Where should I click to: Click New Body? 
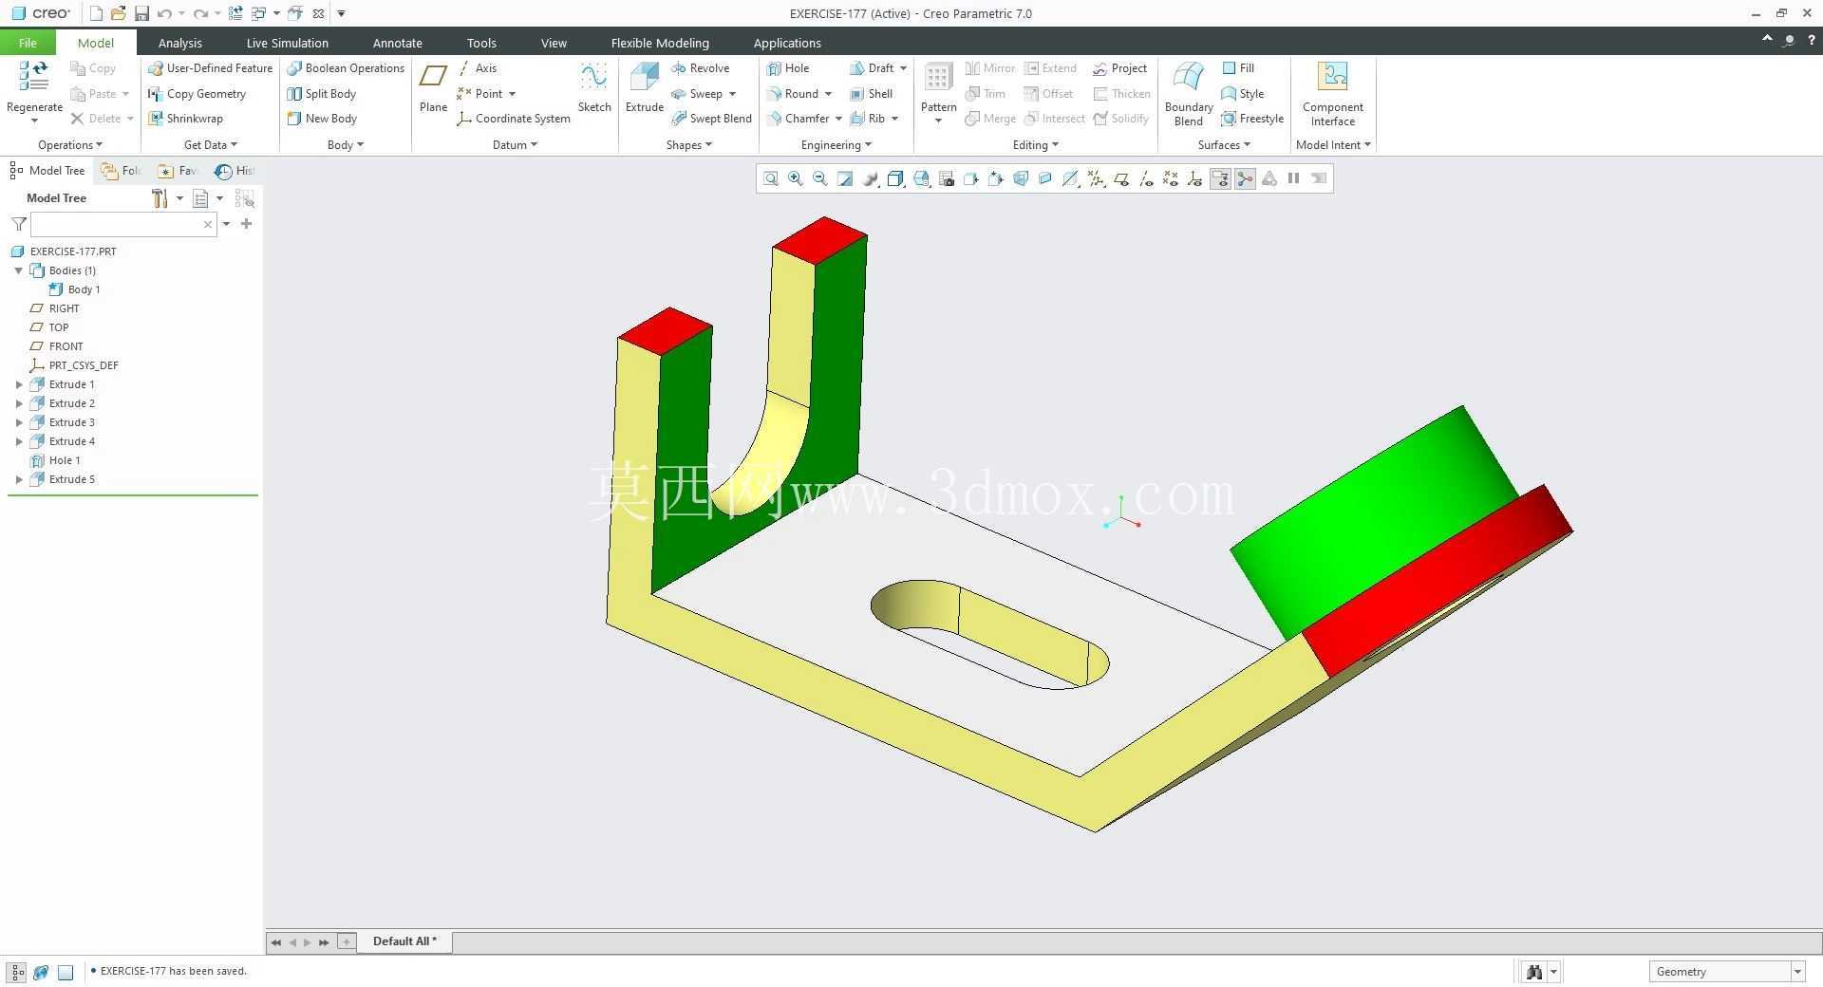pyautogui.click(x=322, y=119)
